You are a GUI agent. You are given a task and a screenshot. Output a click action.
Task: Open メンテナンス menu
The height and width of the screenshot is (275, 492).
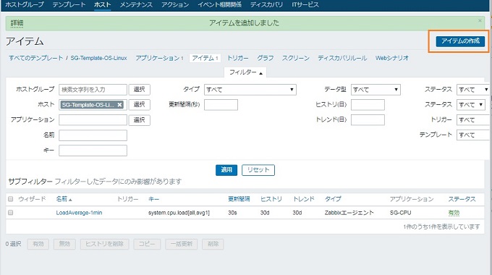(x=136, y=5)
